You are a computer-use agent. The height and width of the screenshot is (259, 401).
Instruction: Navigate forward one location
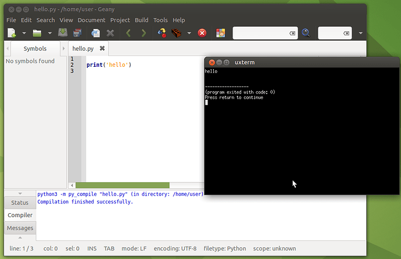coord(144,33)
